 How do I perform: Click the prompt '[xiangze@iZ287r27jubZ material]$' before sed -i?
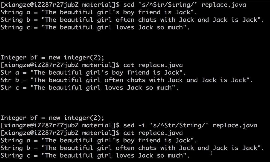click(x=60, y=125)
